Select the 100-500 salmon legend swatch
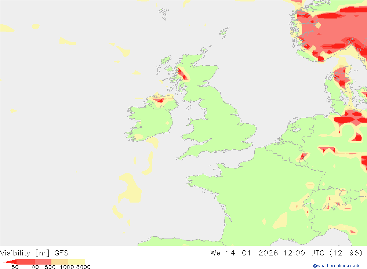Viewport: 367px width, 269px height. pyautogui.click(x=43, y=262)
